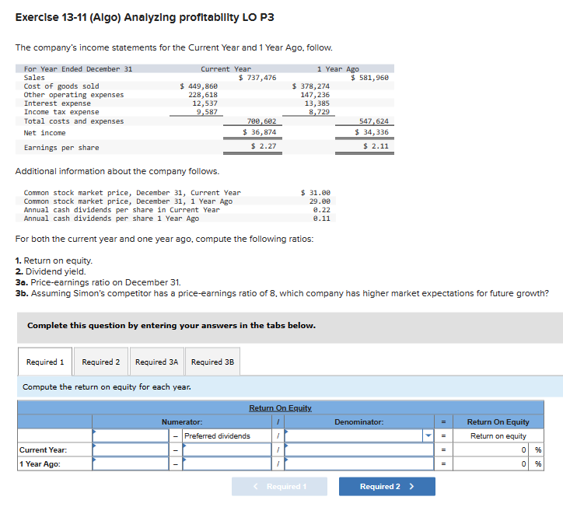563x507 pixels.
Task: Go to next section Required 2 button
Action: 387,486
